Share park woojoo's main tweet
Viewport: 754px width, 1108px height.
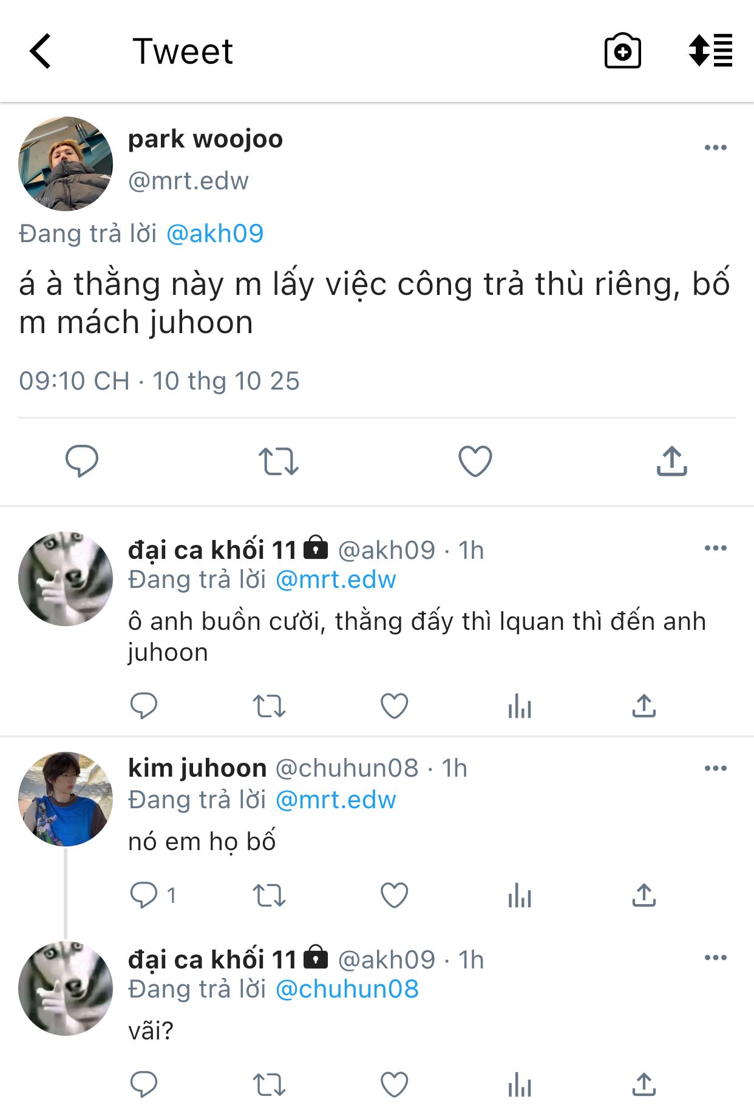[x=671, y=461]
